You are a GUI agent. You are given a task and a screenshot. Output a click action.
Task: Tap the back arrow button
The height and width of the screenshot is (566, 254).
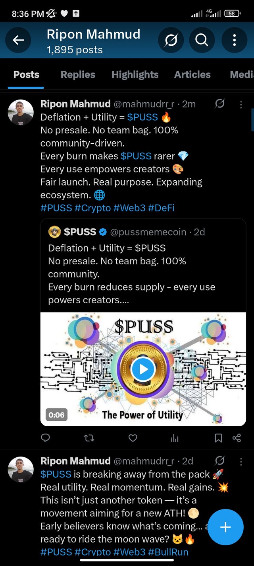(18, 40)
